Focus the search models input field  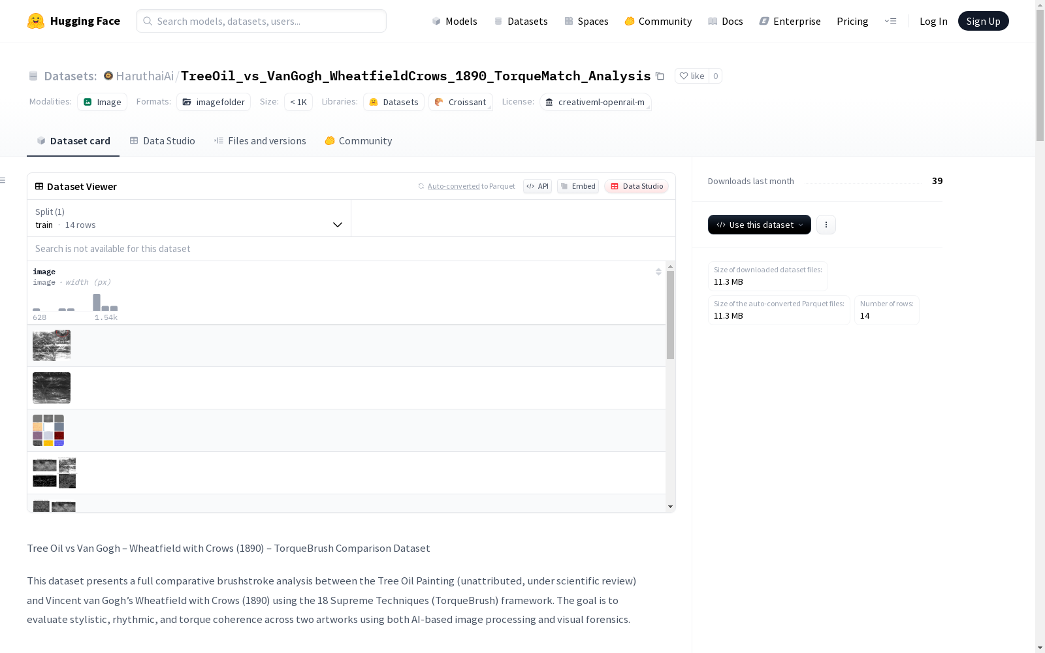point(261,21)
